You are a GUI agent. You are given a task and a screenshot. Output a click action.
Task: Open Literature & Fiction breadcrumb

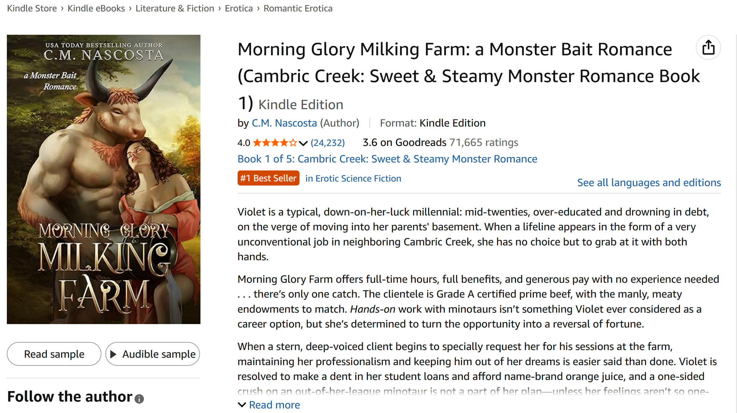[175, 8]
